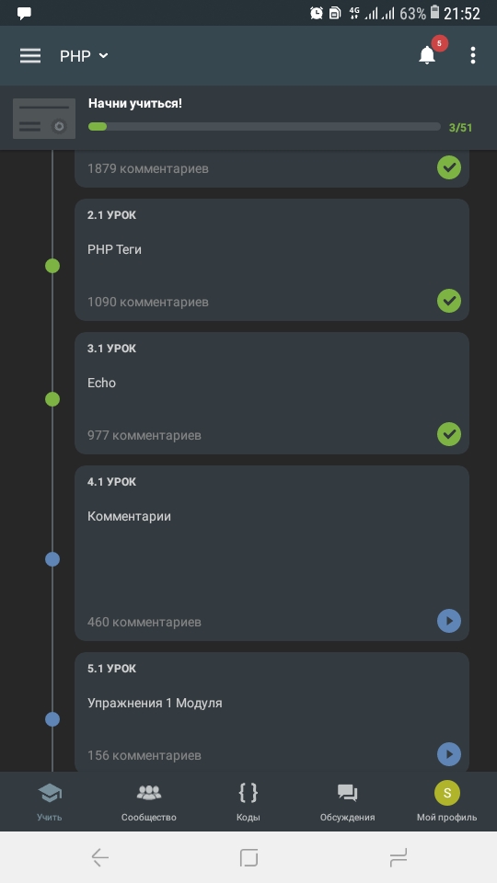Start the Комментарии lesson play button
The height and width of the screenshot is (883, 497).
(449, 621)
